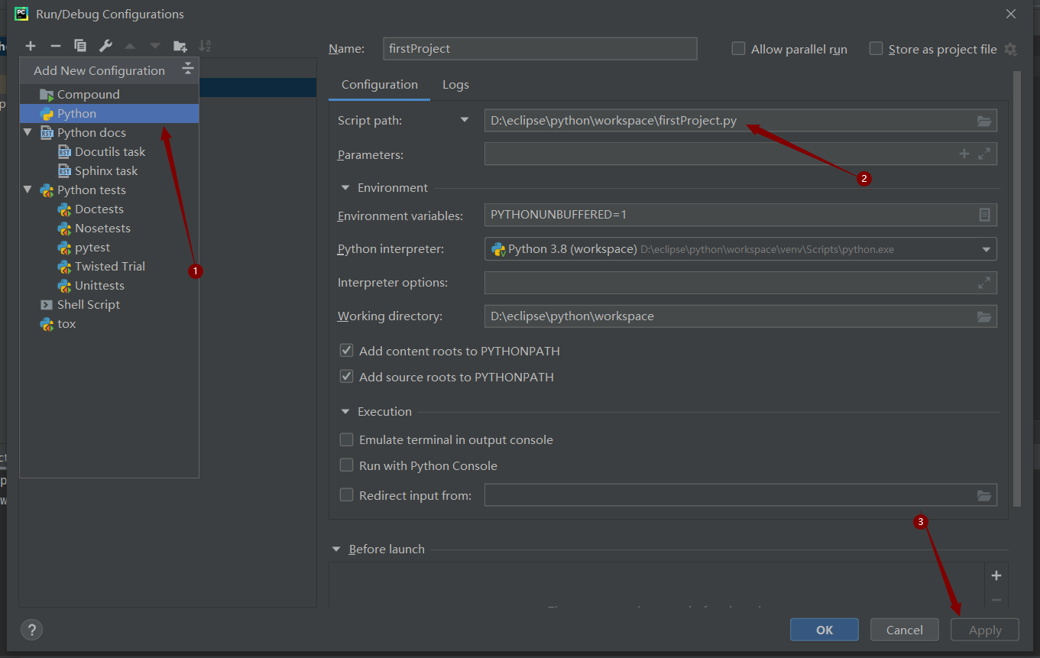Select Docutils task configuration
Screen dimensions: 1040x658
(x=109, y=151)
